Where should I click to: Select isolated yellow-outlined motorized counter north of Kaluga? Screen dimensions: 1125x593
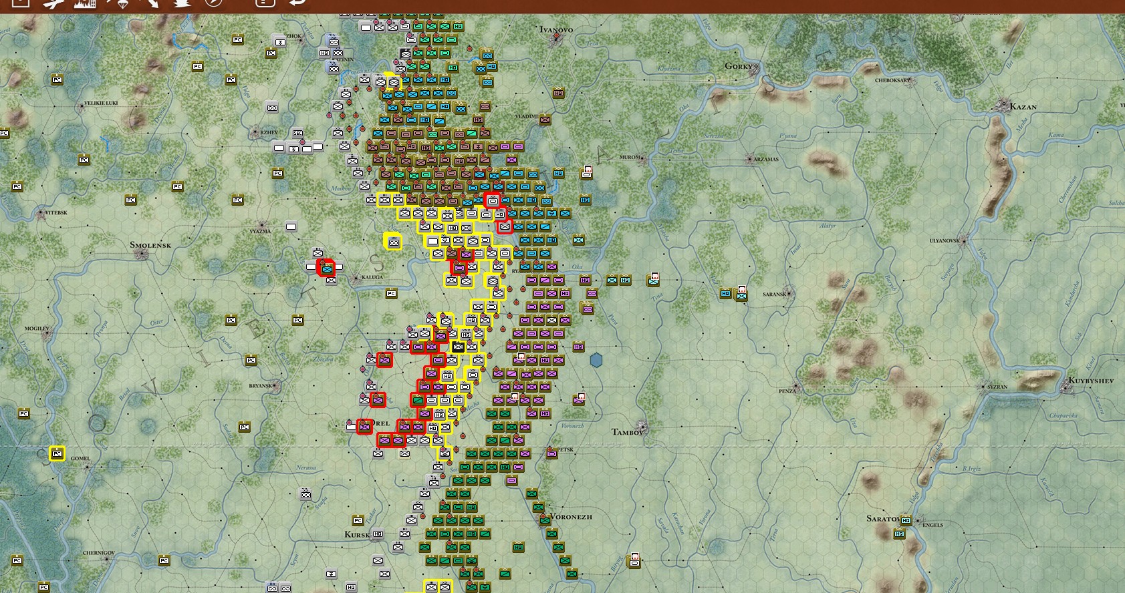click(394, 242)
